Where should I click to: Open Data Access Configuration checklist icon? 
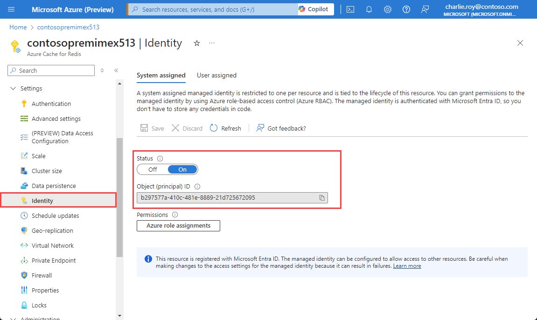24,137
